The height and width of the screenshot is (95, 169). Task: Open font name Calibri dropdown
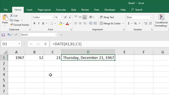53,17
